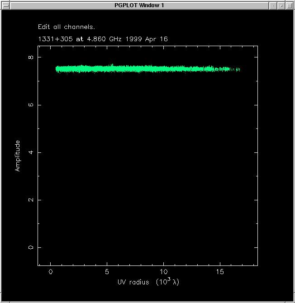The height and width of the screenshot is (303, 295).
Task: Maximize the PGPLOT window
Action: pos(290,5)
